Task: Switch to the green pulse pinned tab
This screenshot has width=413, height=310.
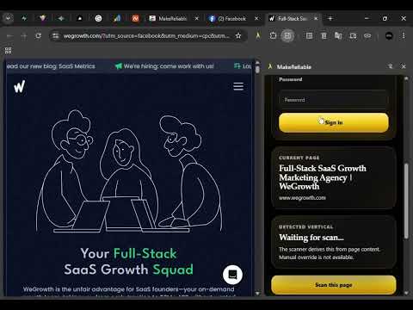Action: (24, 18)
